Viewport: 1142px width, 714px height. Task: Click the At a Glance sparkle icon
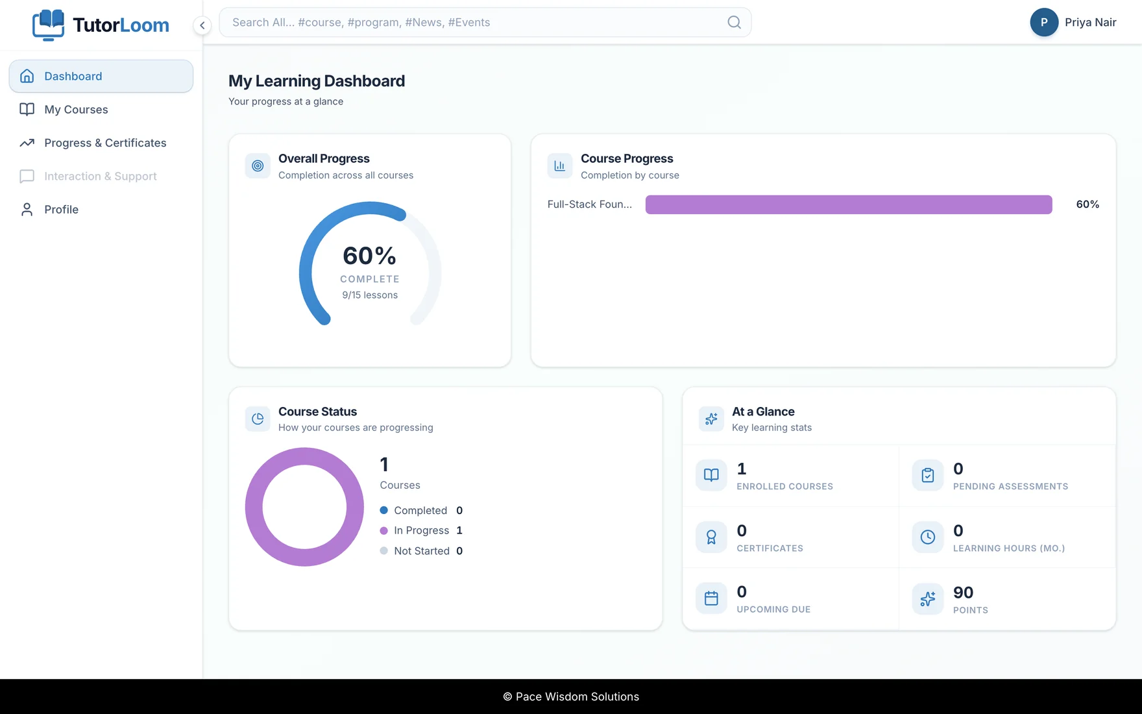(x=711, y=419)
